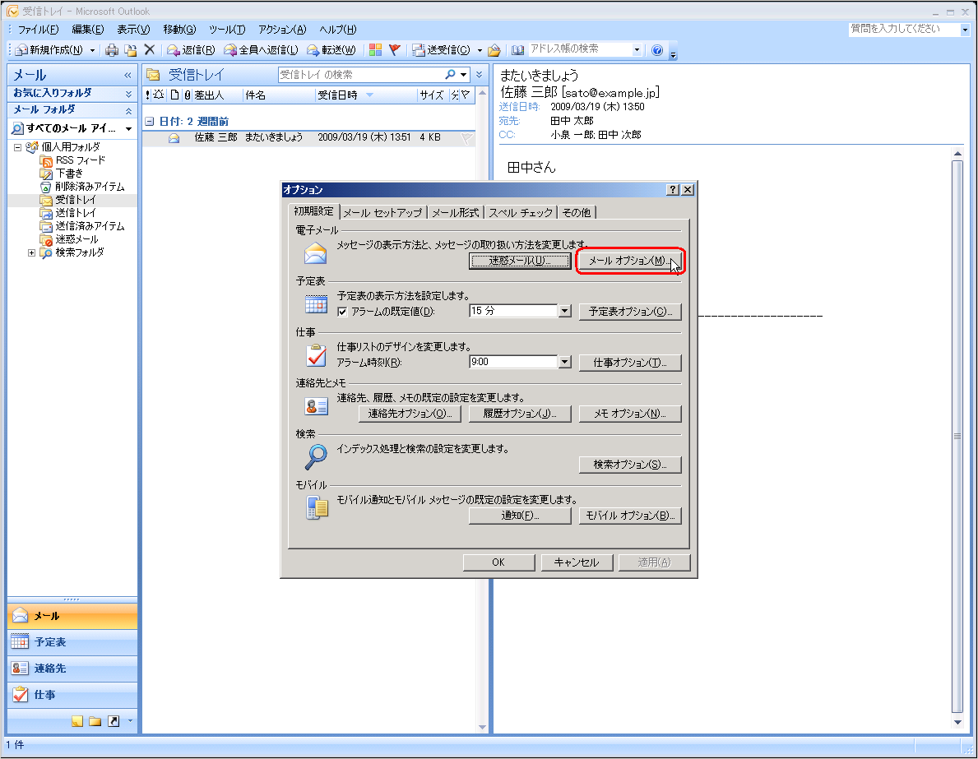Click the importance column header icon
The width and height of the screenshot is (978, 759).
point(148,95)
